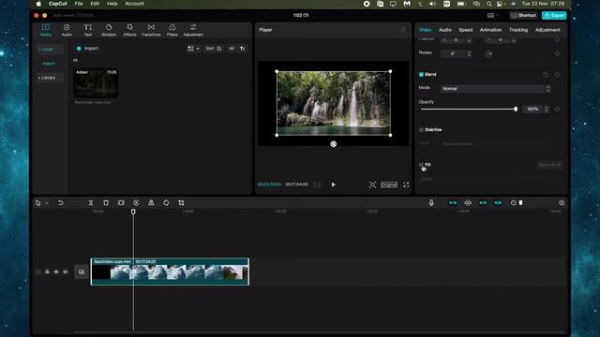
Task: Click the player scan focus icon
Action: (372, 184)
